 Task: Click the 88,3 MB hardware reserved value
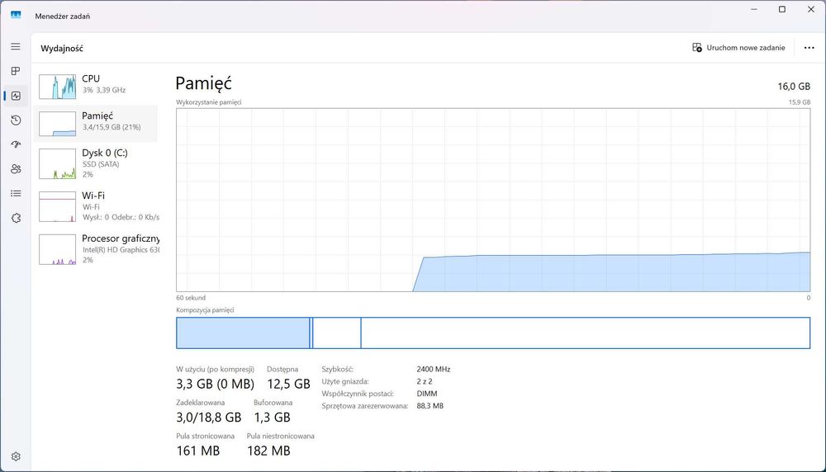point(430,406)
